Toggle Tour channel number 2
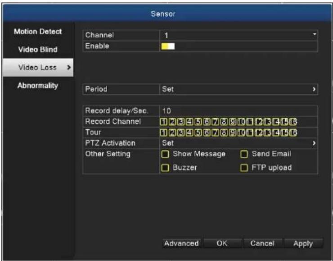The image size is (333, 261). (172, 133)
